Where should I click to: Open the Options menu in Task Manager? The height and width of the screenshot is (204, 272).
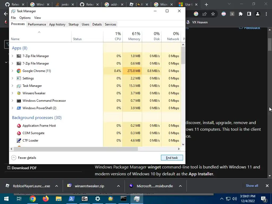pyautogui.click(x=25, y=18)
